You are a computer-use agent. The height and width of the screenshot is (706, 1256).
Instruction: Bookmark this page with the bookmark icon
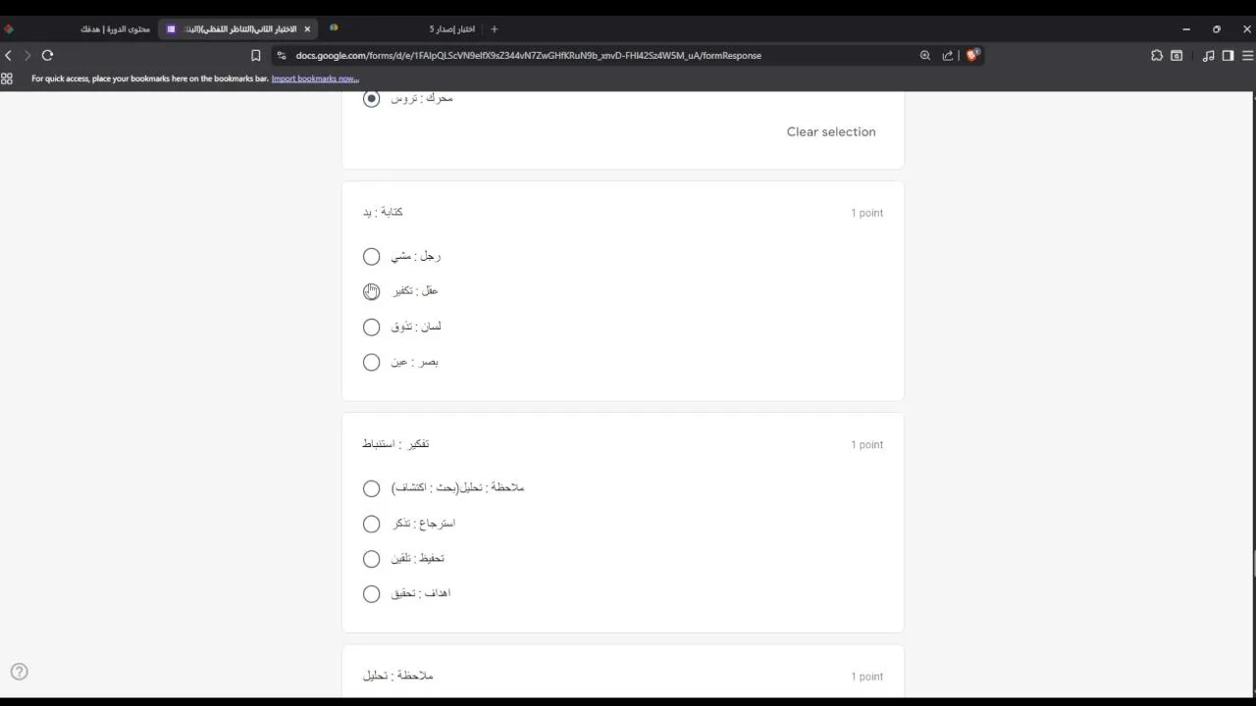[256, 56]
